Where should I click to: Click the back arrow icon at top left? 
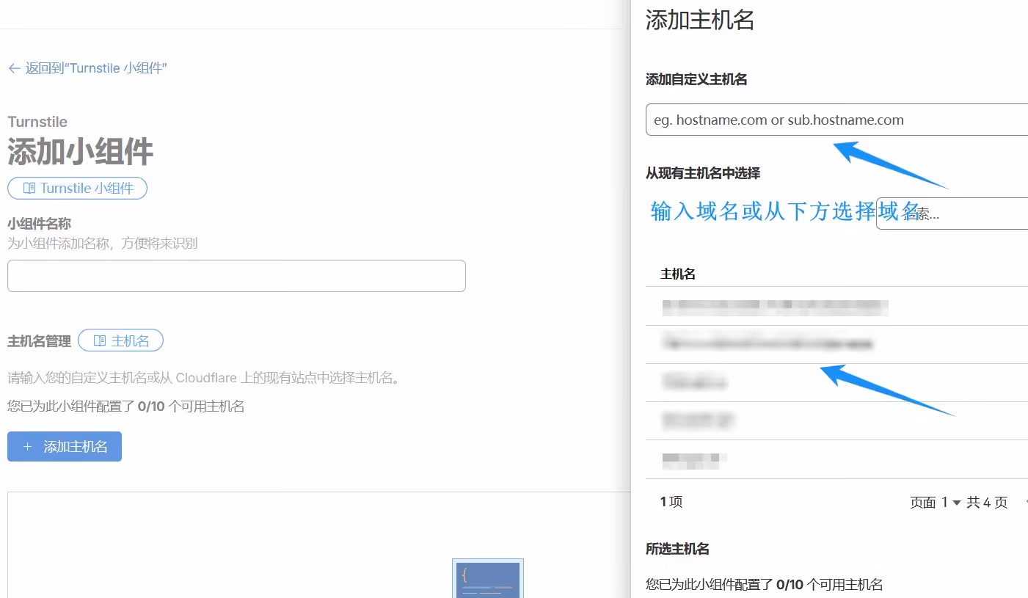click(x=14, y=68)
